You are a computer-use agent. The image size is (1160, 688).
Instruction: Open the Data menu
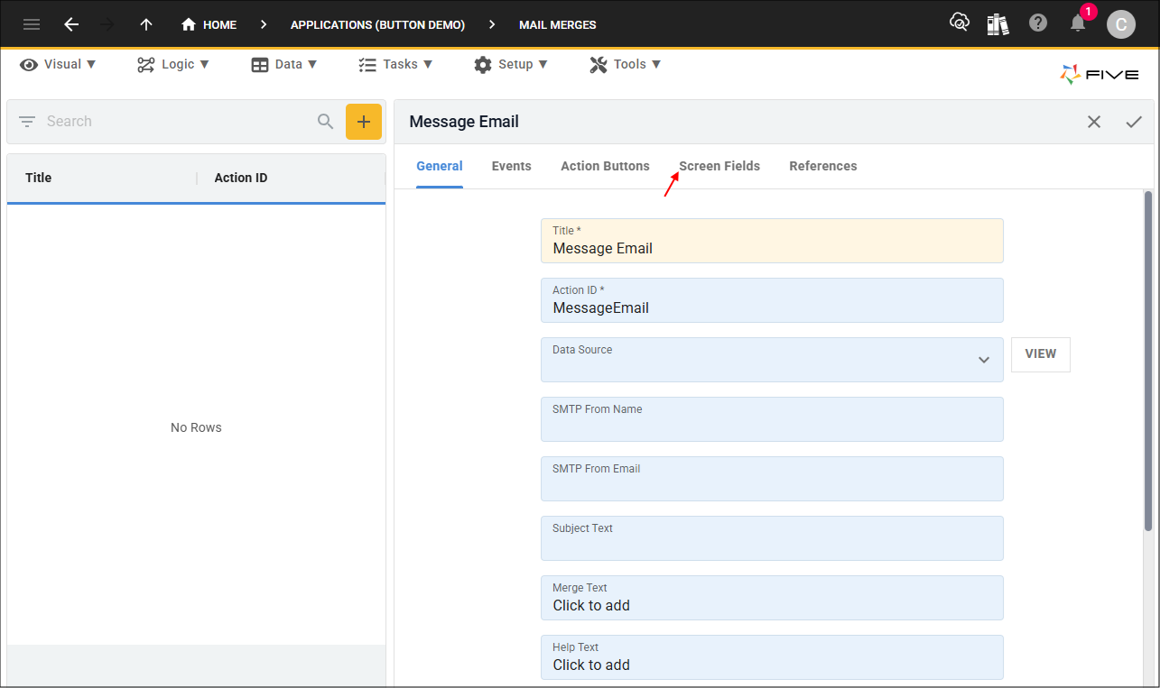[x=284, y=64]
